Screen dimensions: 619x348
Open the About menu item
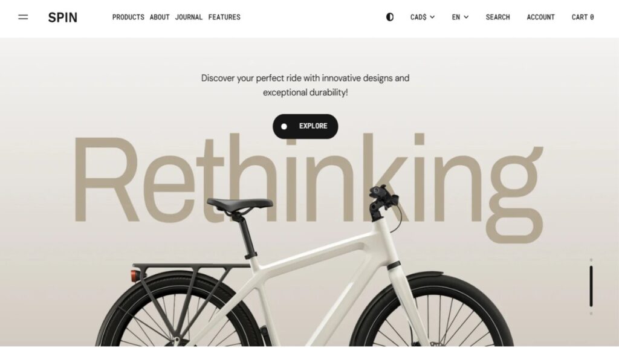click(160, 17)
